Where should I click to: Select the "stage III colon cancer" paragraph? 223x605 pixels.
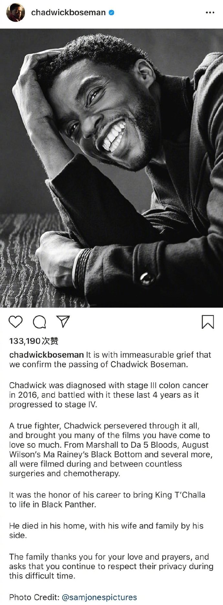click(x=109, y=395)
